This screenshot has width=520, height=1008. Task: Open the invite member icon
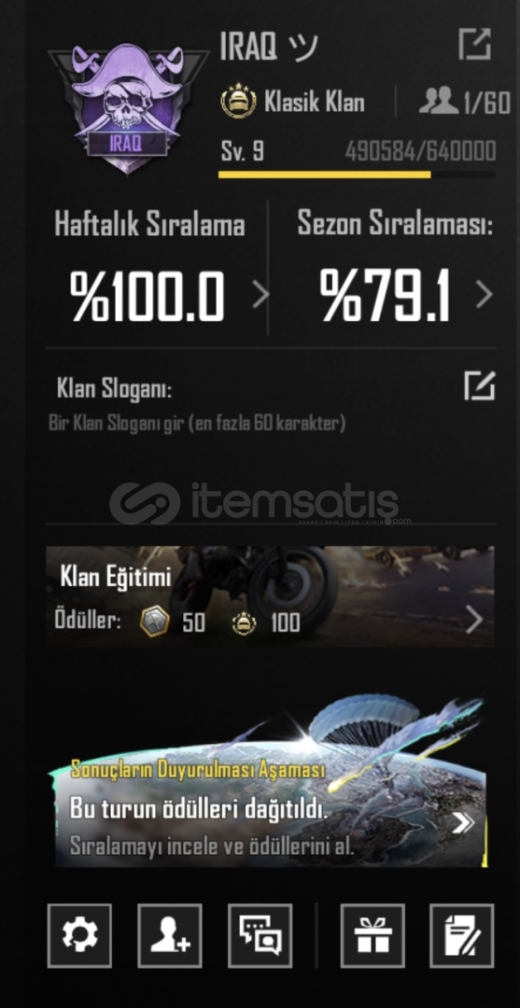tap(170, 935)
